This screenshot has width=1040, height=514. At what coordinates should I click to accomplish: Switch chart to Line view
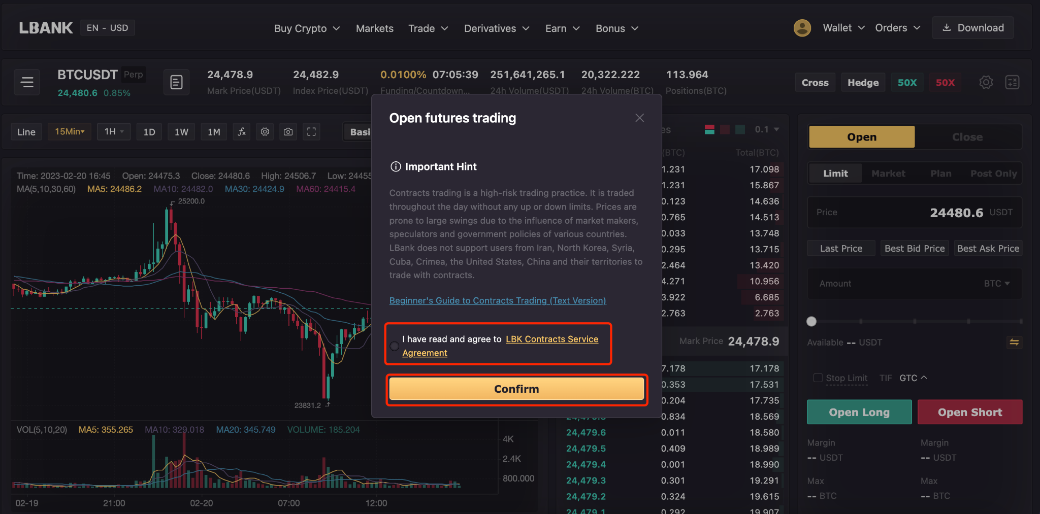pos(26,132)
